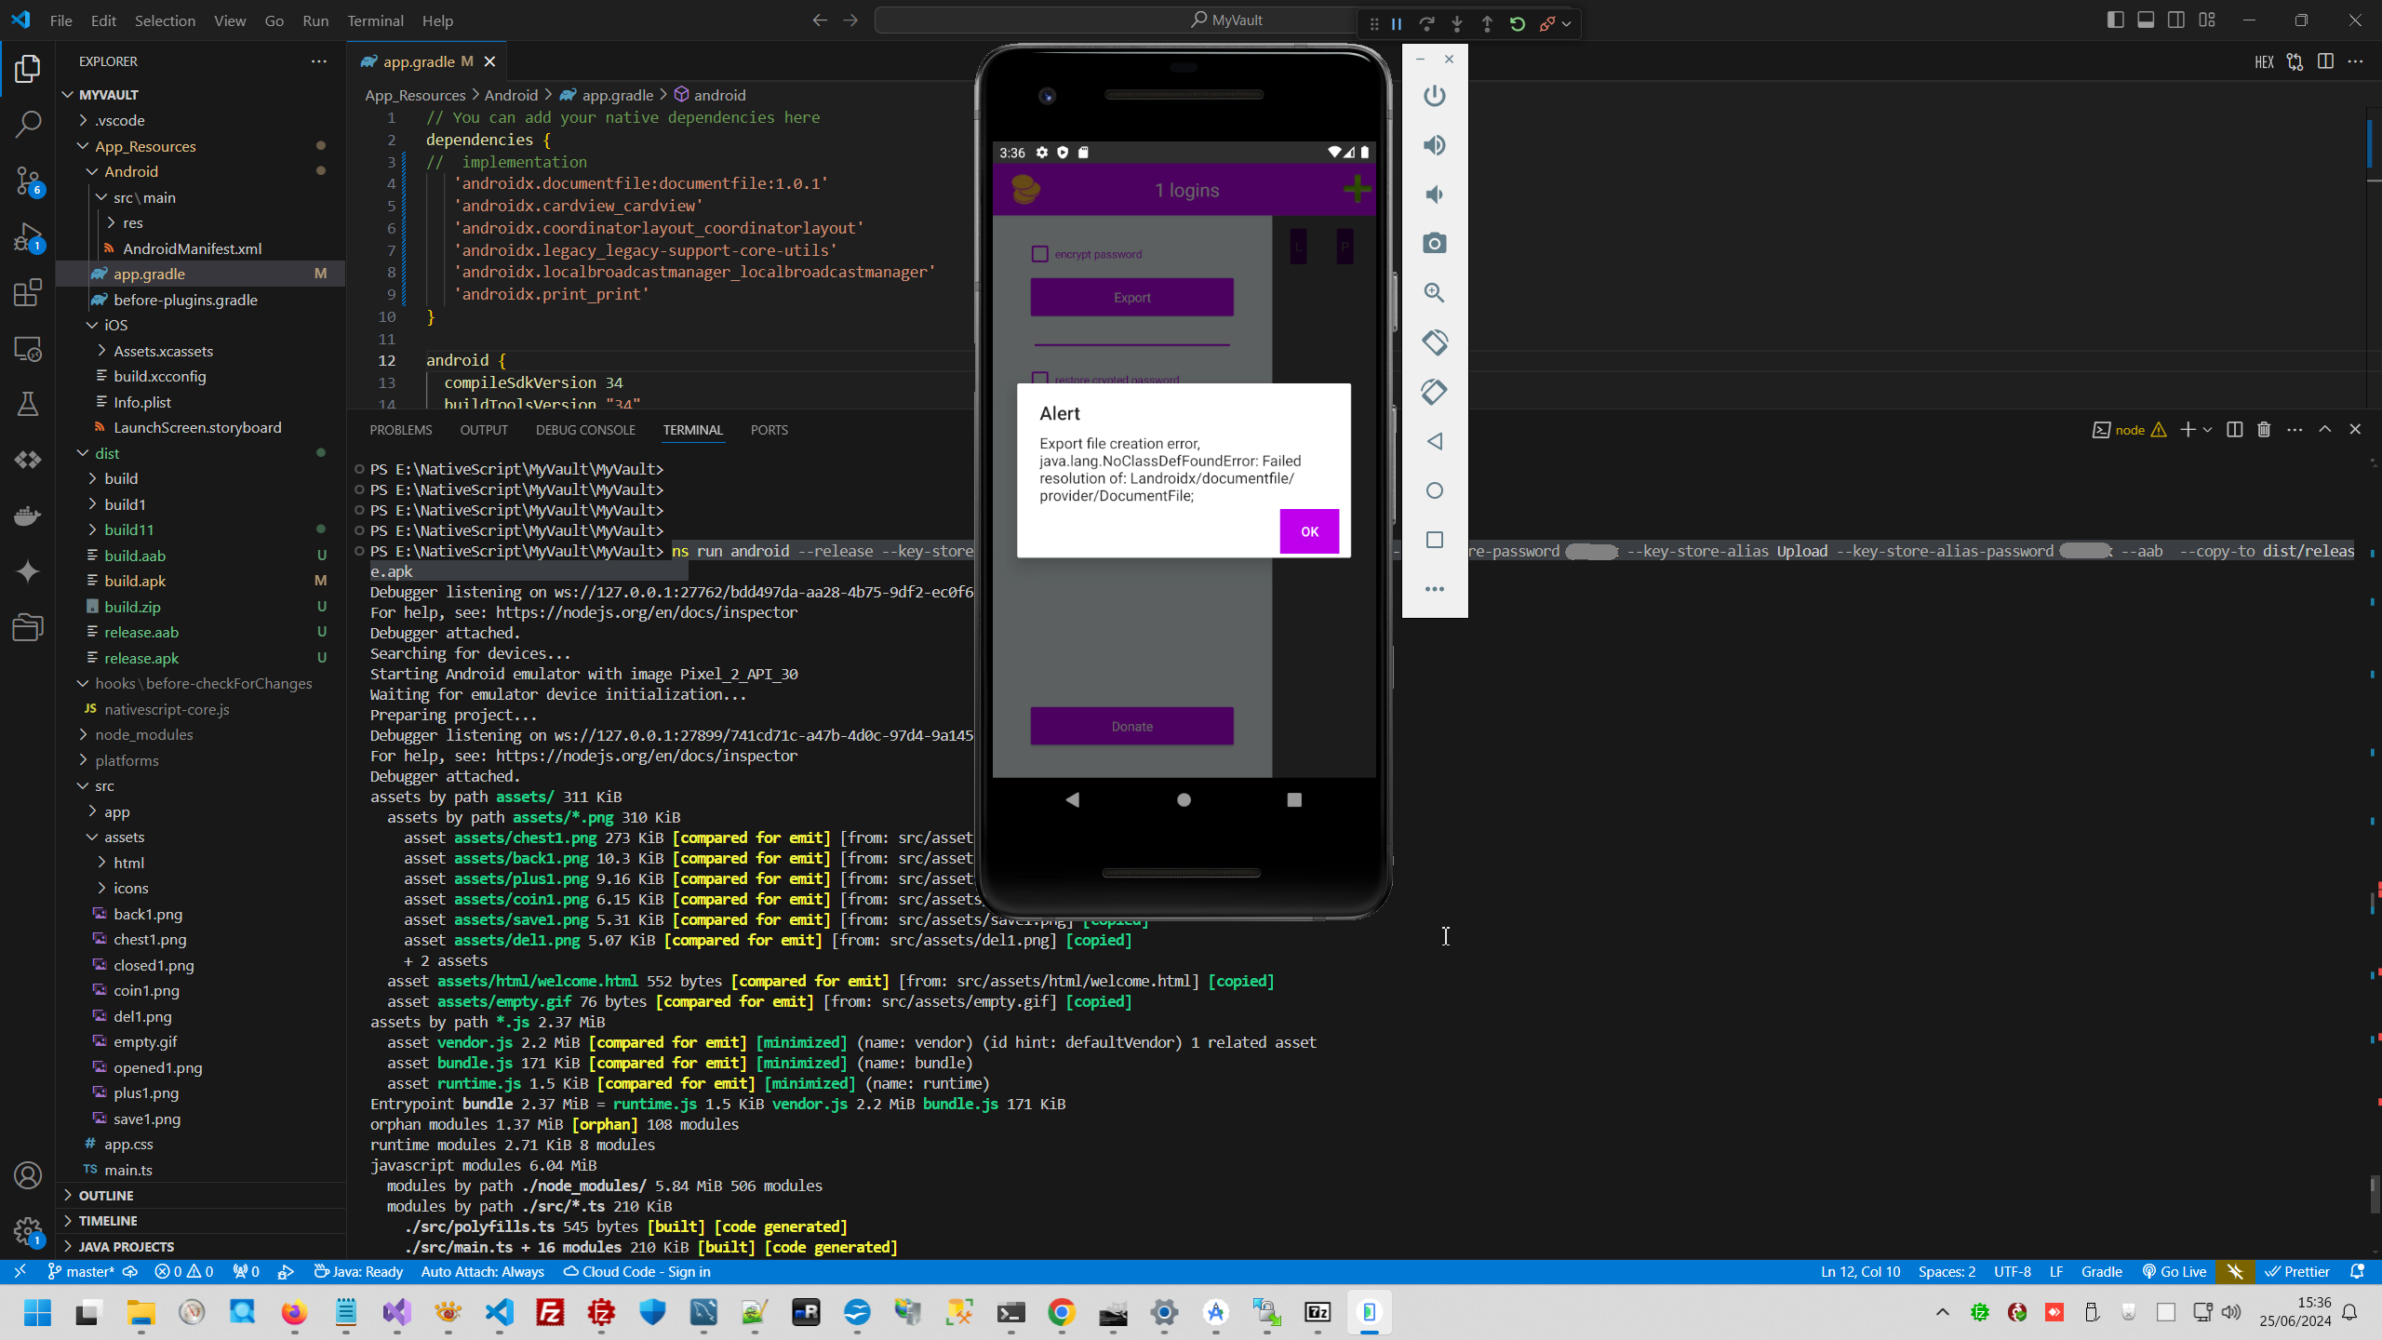Switch to the DEBUG CONSOLE tab

pyautogui.click(x=585, y=429)
